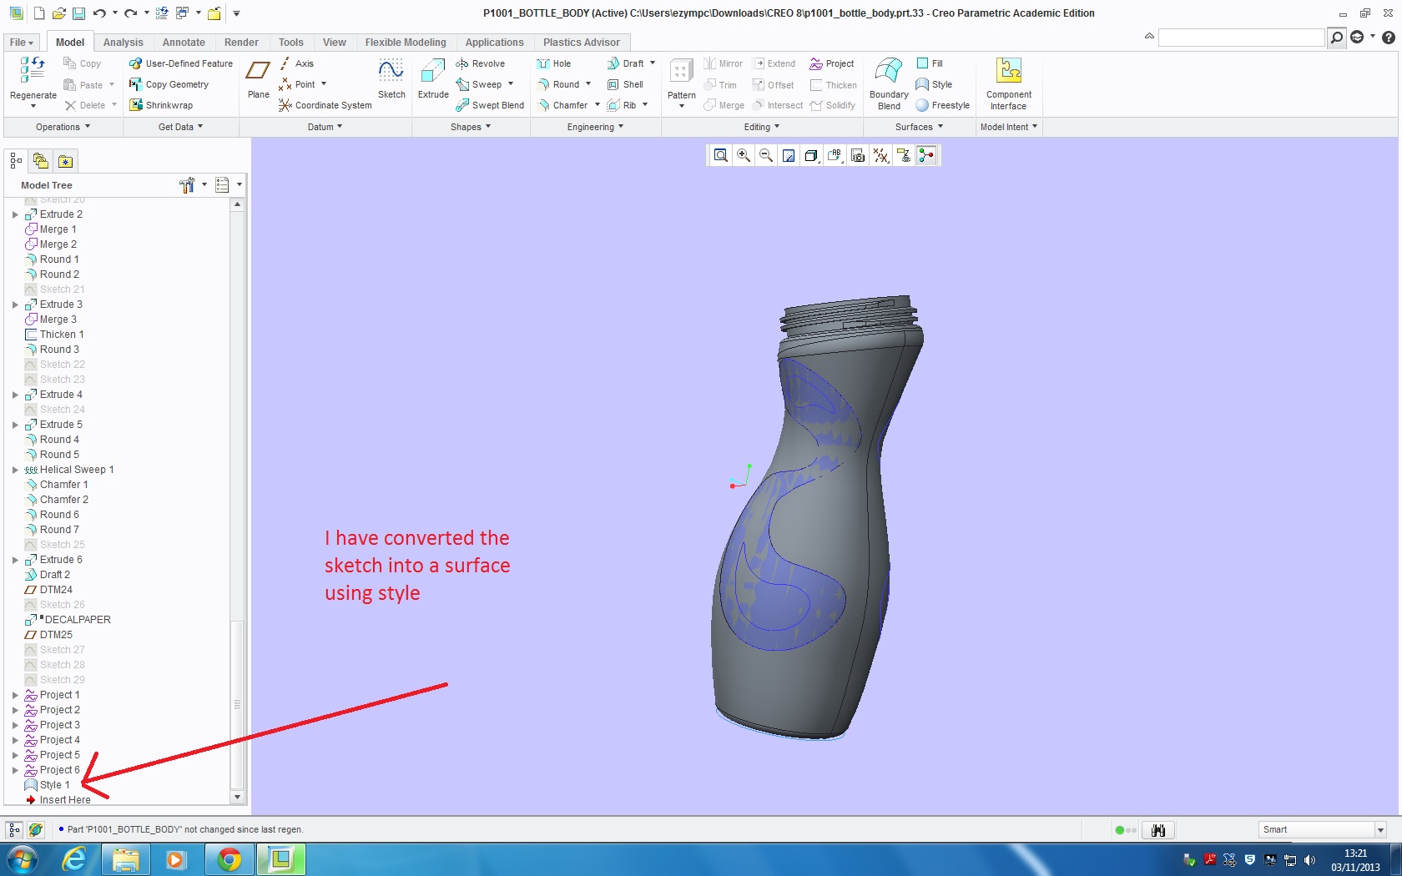Click the Open file folder icon
1402x876 pixels.
click(x=58, y=13)
